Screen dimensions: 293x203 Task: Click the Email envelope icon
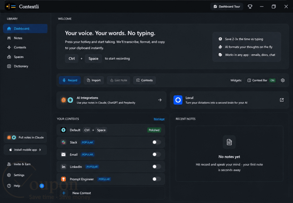(x=64, y=155)
